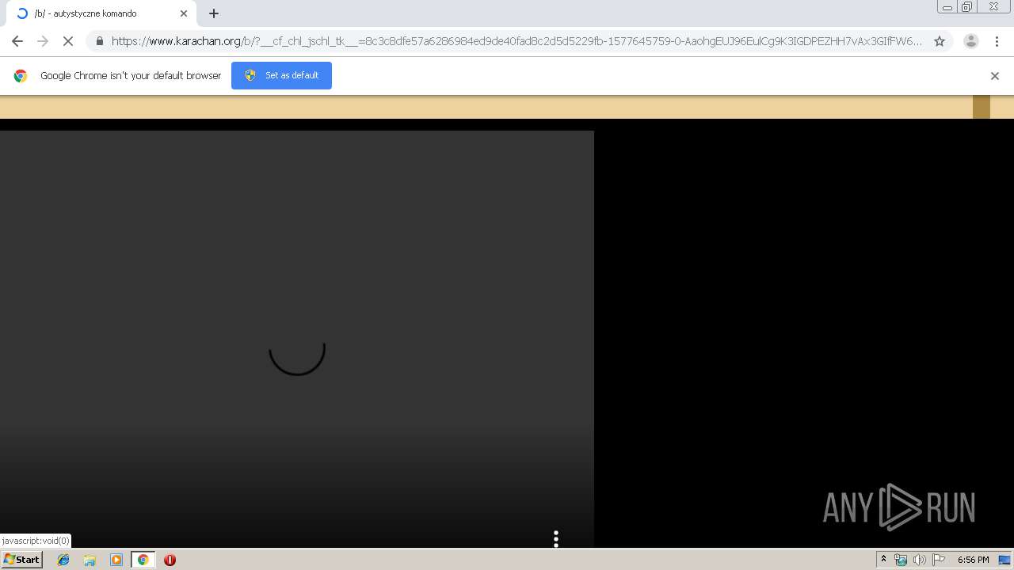Open the red Opera taskbar icon
Screen dimensions: 1014x570
coord(170,560)
